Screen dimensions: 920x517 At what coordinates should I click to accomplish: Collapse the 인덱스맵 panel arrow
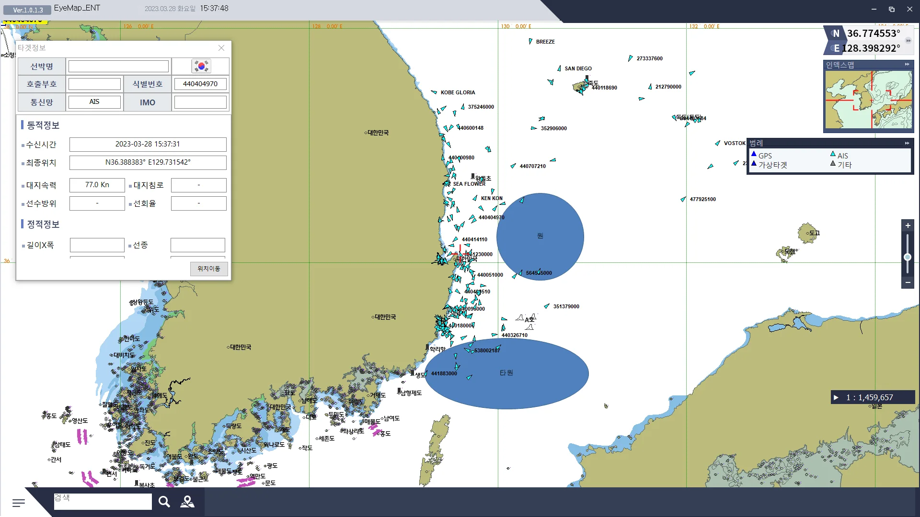click(907, 64)
